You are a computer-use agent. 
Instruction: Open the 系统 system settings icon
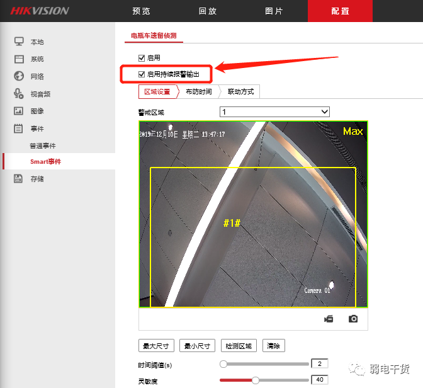(19, 59)
